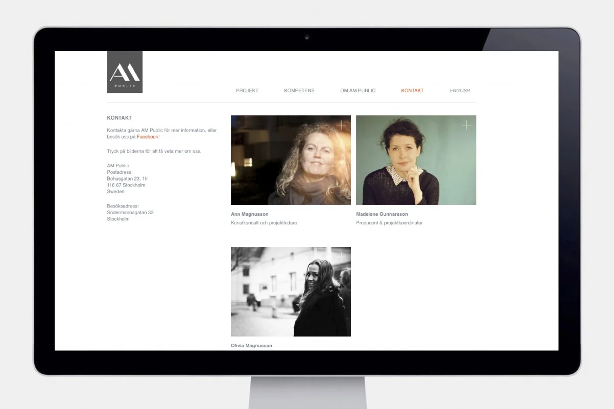The height and width of the screenshot is (409, 614).
Task: Click the title Producent & projektkoordinator
Action: tap(390, 223)
